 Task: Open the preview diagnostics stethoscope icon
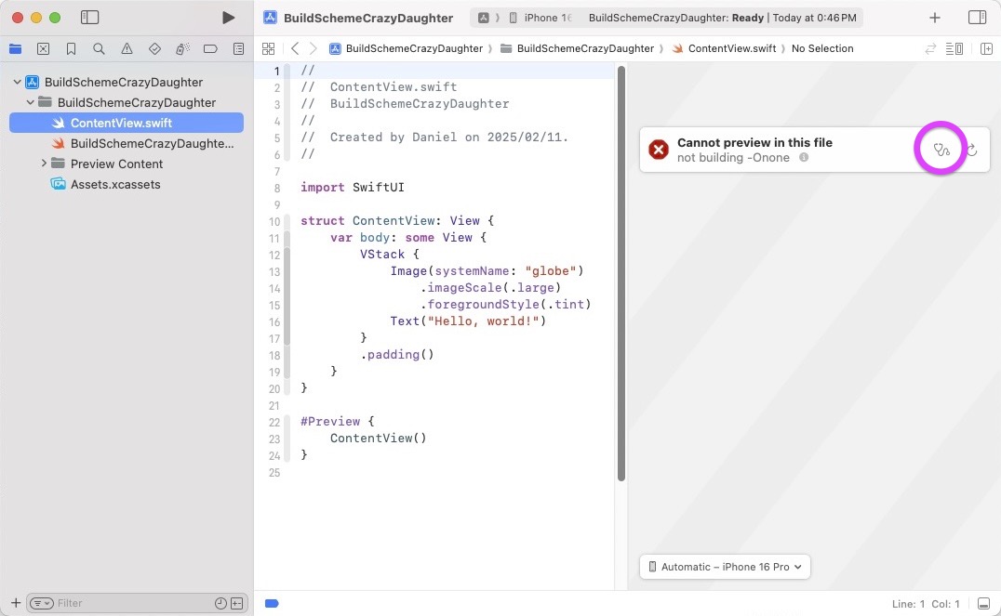click(941, 150)
